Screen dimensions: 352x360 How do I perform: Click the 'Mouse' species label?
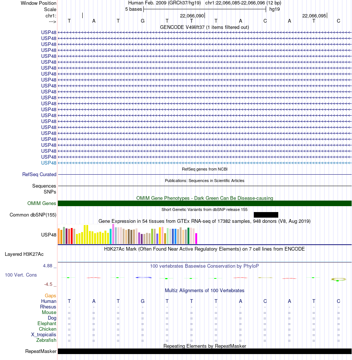[49, 313]
